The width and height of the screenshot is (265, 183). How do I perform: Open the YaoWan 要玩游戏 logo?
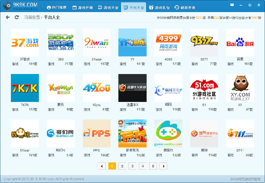point(61,88)
